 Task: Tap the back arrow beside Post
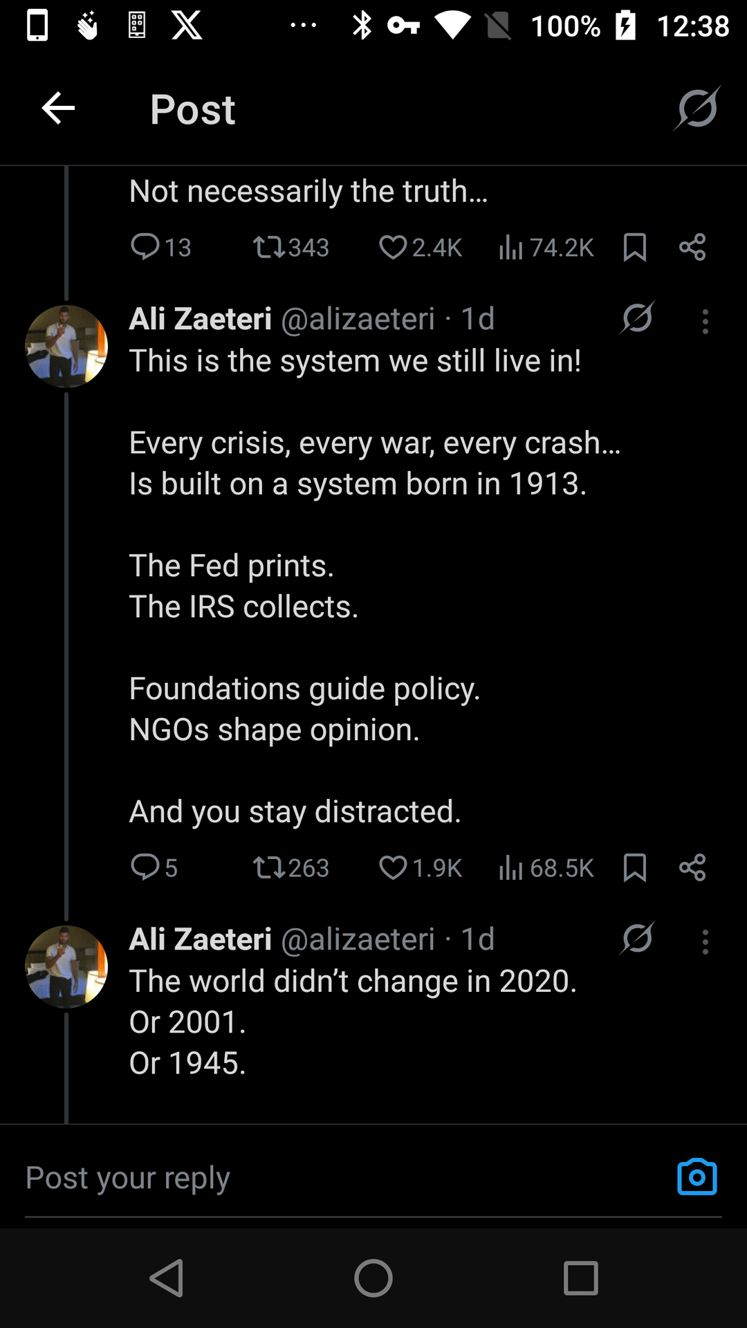click(x=58, y=109)
